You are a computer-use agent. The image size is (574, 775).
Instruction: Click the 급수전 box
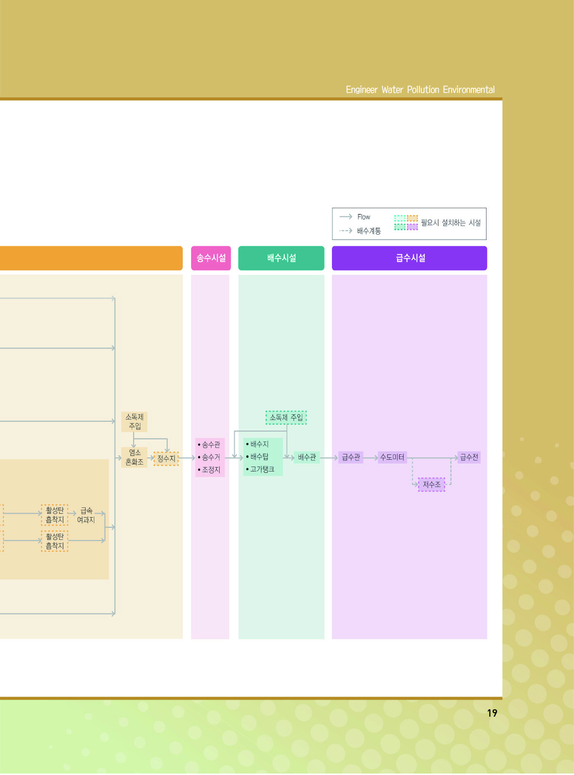469,457
